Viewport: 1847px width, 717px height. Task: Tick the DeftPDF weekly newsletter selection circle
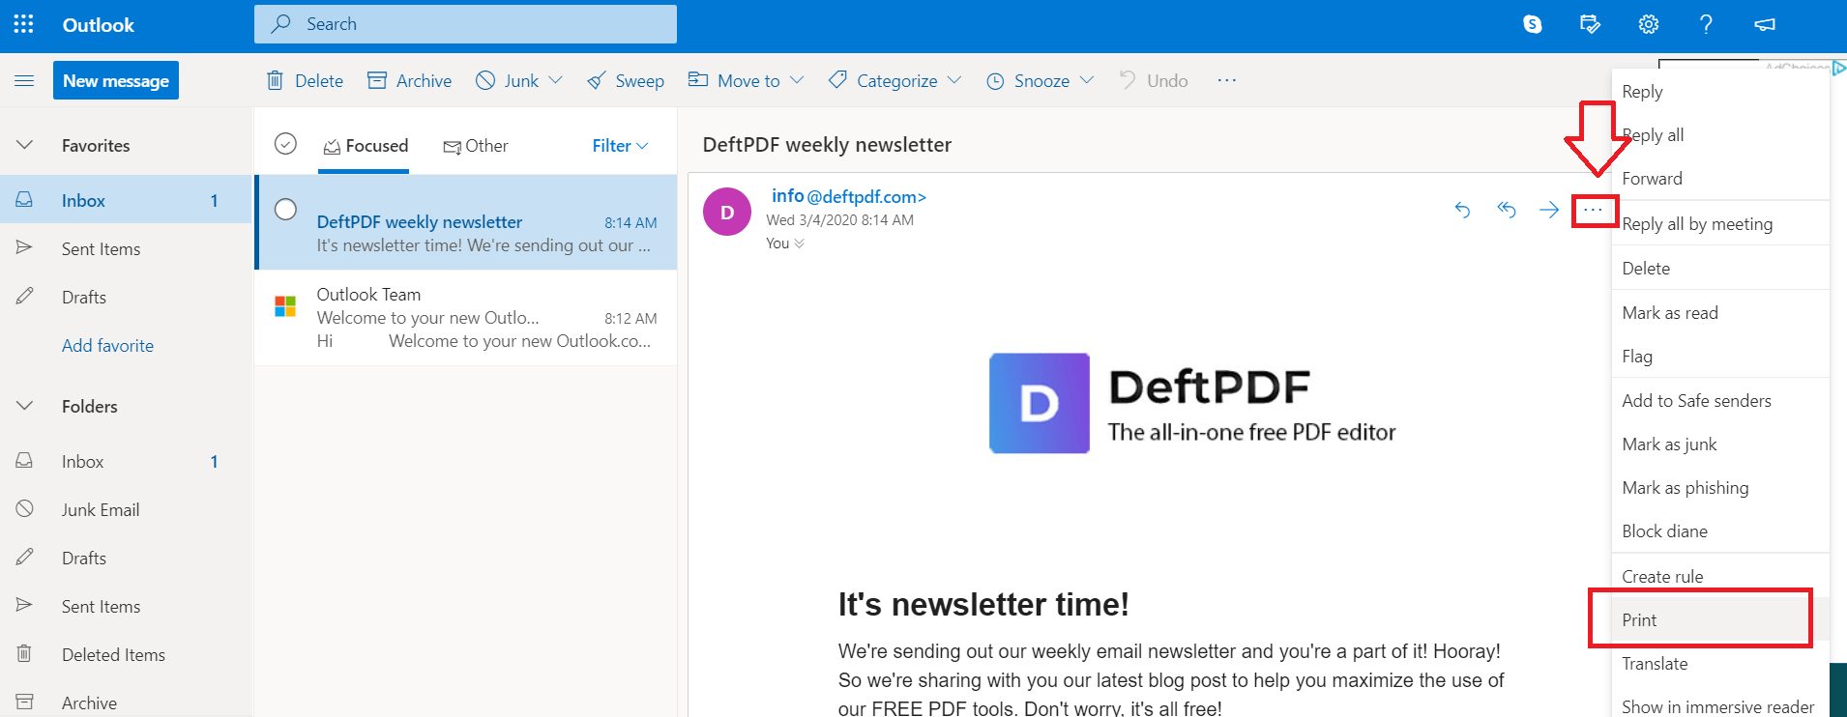click(x=285, y=210)
